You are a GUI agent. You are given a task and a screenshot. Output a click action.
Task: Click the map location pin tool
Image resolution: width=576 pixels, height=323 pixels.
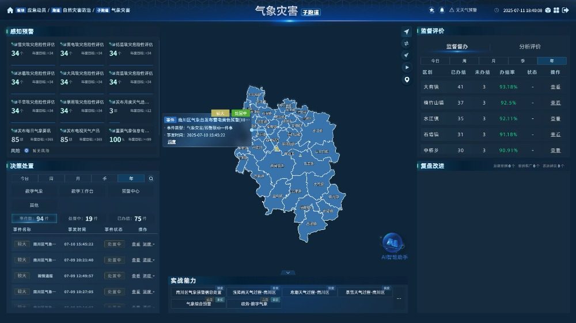click(x=407, y=79)
